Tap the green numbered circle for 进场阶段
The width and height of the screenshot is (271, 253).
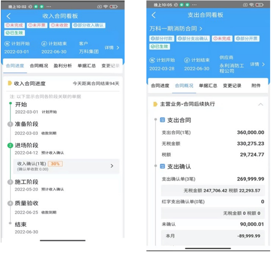tap(10, 145)
